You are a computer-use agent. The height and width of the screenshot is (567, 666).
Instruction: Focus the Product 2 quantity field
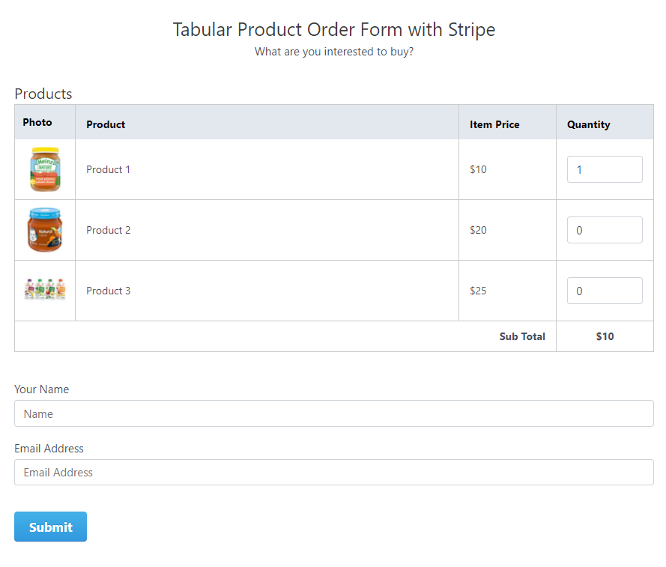coord(605,230)
